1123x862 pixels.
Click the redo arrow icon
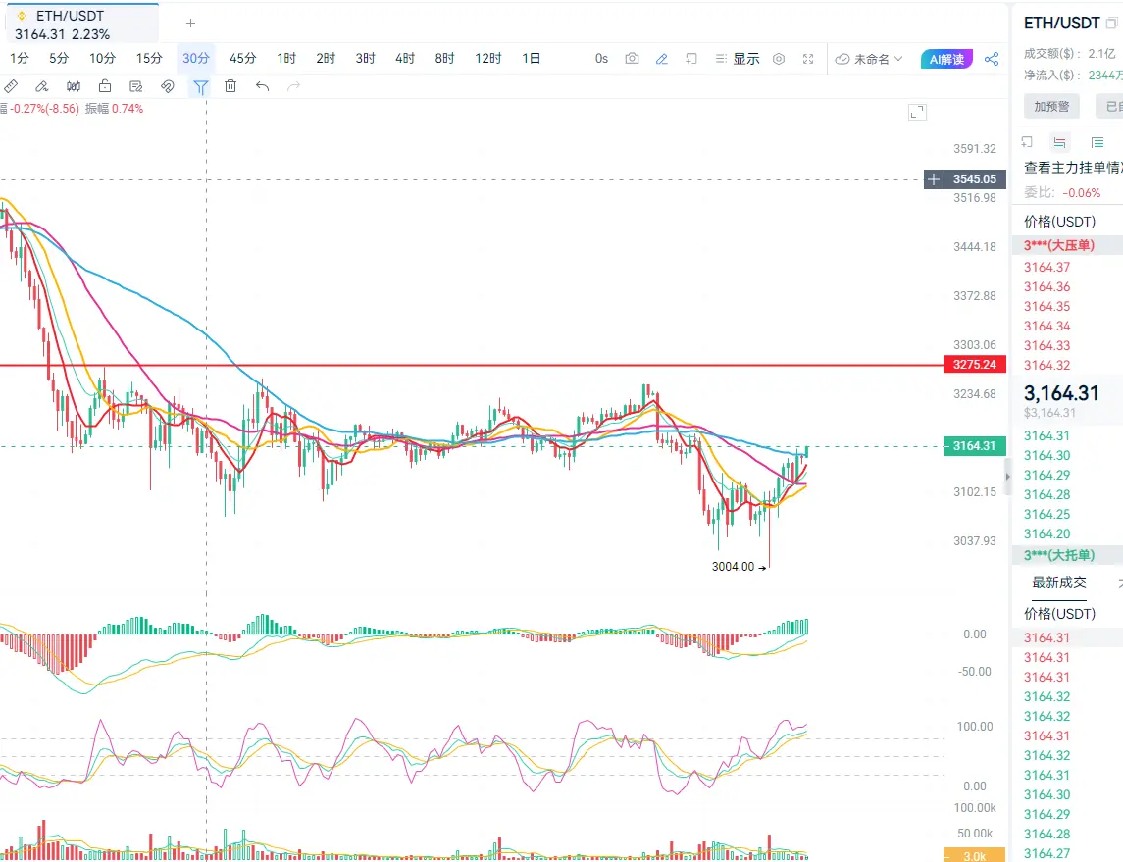[293, 86]
